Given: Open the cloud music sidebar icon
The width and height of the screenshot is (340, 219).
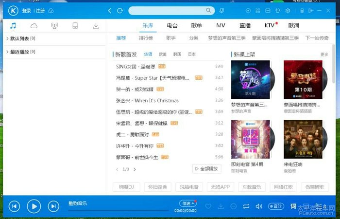Looking at the screenshot, I should 34,26.
